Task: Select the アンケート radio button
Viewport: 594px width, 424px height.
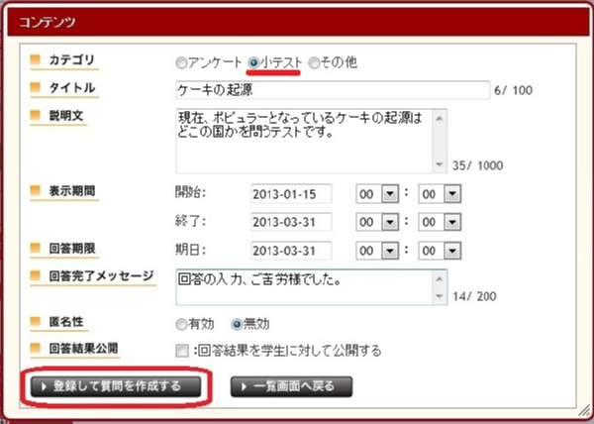Action: tap(180, 62)
